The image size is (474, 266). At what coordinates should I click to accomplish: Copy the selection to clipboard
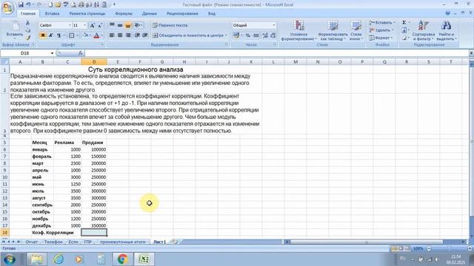coord(27,30)
